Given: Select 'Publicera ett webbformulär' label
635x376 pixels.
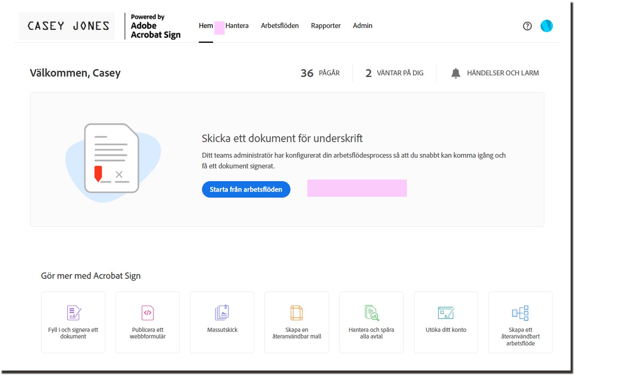Looking at the screenshot, I should [148, 333].
